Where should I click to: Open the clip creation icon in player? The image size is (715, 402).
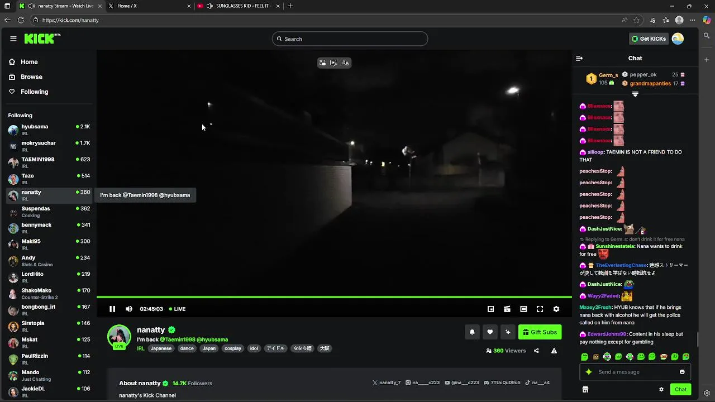(507, 309)
